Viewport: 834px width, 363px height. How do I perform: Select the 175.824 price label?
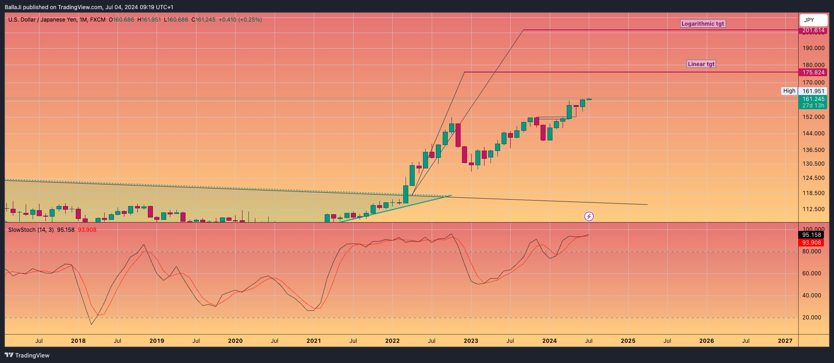point(813,73)
